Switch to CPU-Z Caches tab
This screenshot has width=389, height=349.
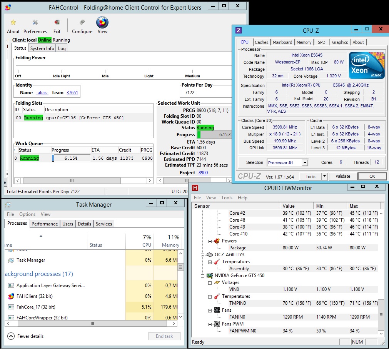pyautogui.click(x=262, y=42)
